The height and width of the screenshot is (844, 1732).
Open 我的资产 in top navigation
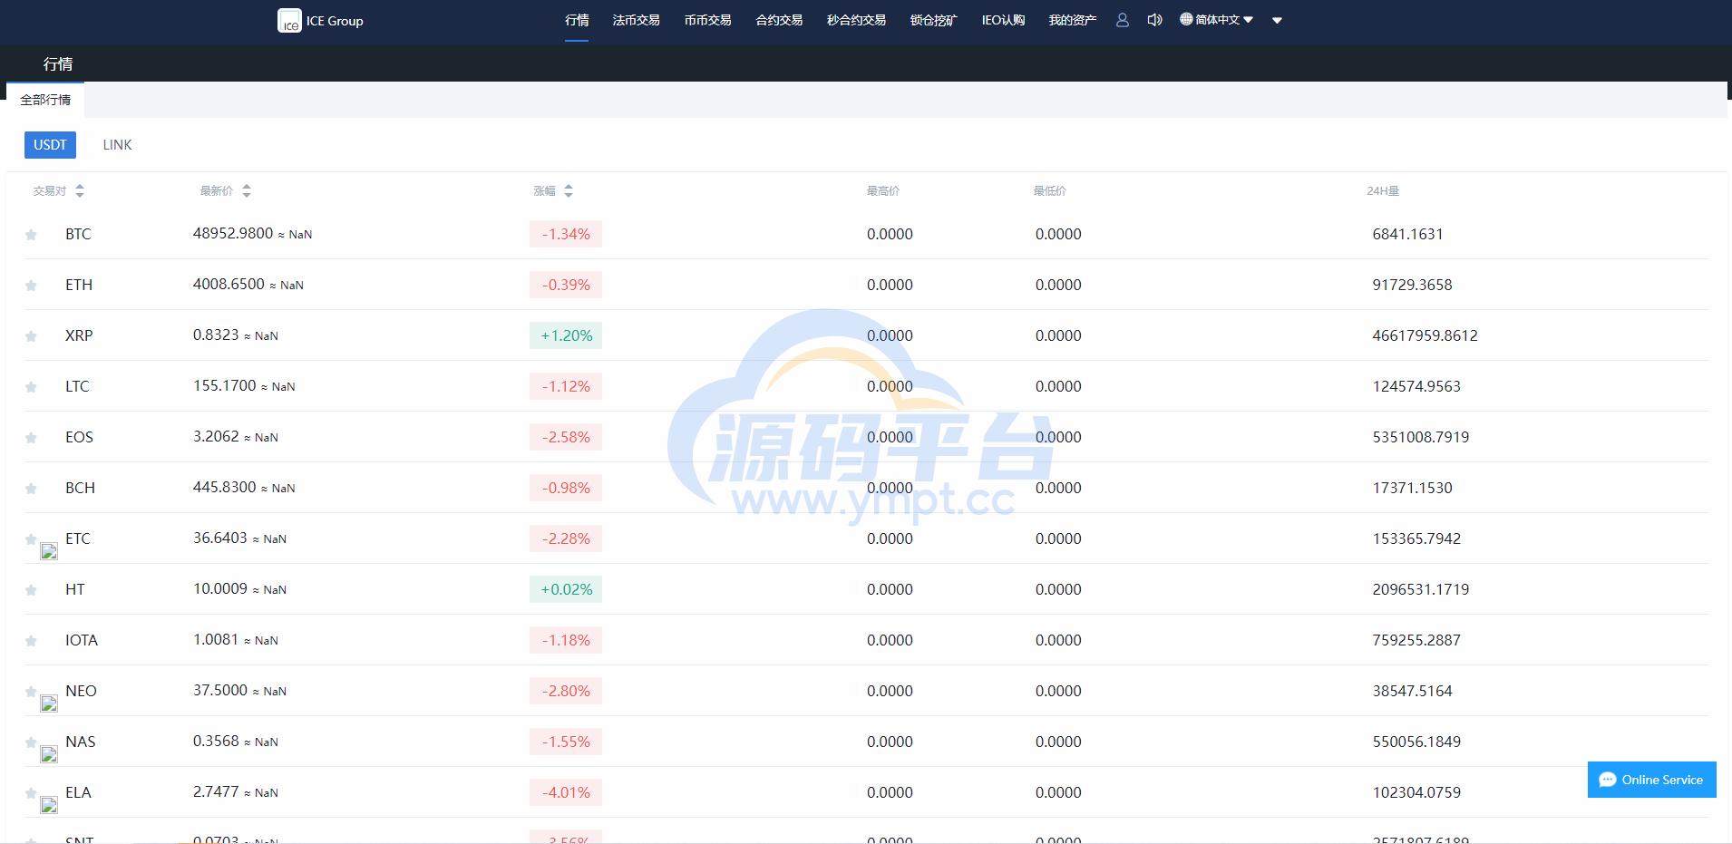(1072, 20)
